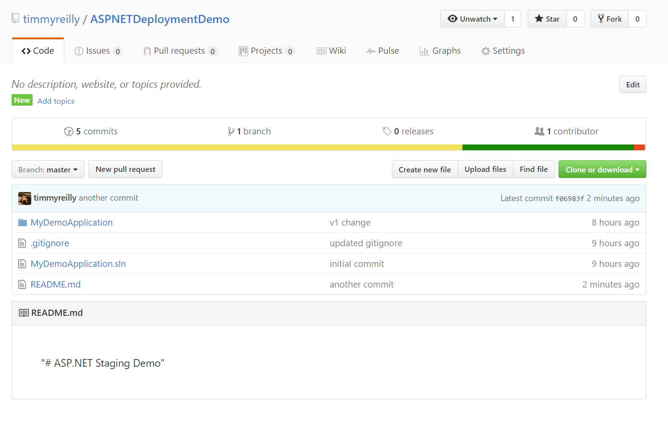Click the MyDemoApplication.sln file icon
Image resolution: width=668 pixels, height=444 pixels.
click(x=22, y=264)
